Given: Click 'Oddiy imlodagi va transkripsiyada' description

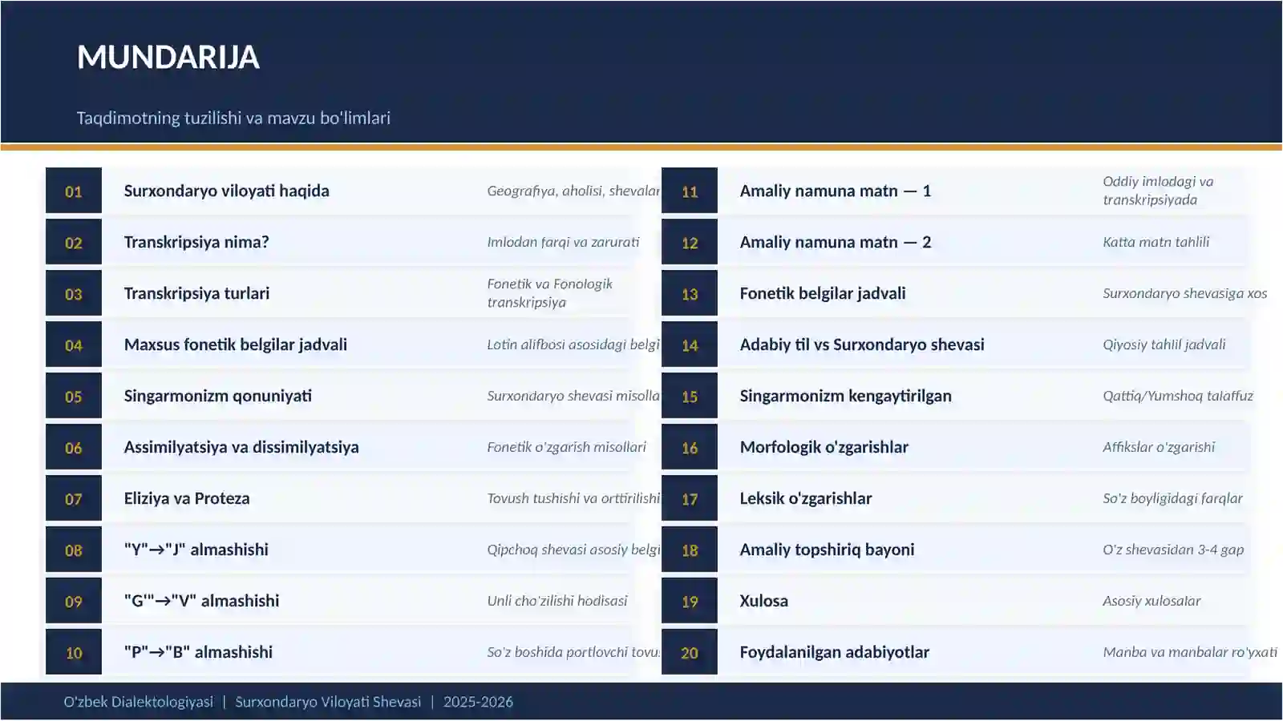Looking at the screenshot, I should (x=1158, y=191).
